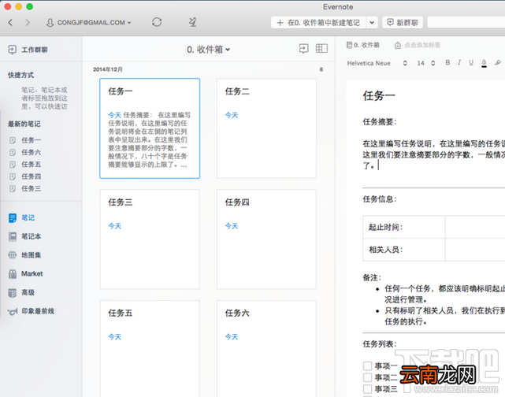Check the 事项一 checkbox
Screen dimensions: 505x397
(367, 365)
